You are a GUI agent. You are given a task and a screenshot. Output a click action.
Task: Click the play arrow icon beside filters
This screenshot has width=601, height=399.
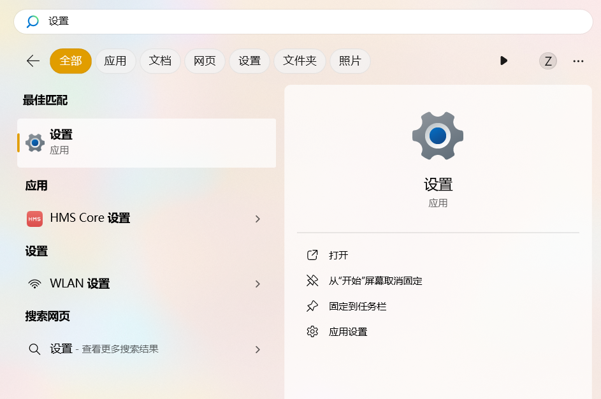503,61
